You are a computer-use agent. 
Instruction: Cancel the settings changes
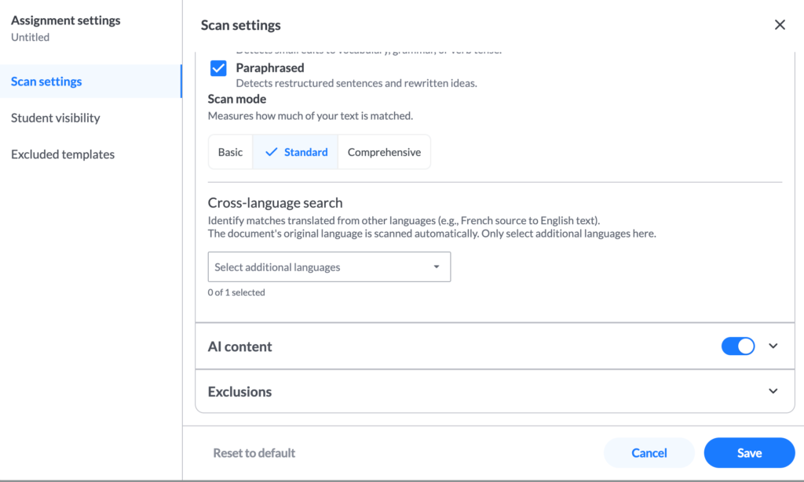[649, 453]
